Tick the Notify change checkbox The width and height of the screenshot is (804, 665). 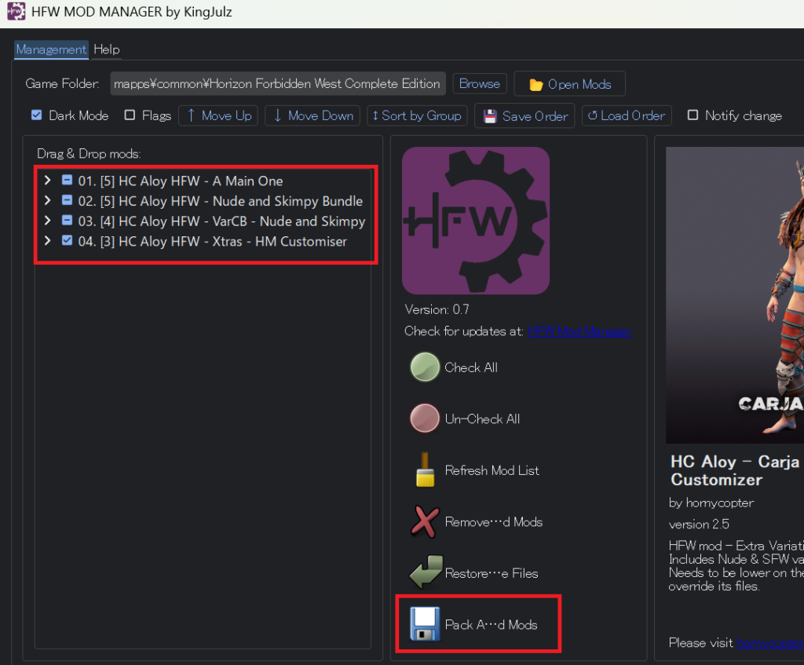(693, 115)
